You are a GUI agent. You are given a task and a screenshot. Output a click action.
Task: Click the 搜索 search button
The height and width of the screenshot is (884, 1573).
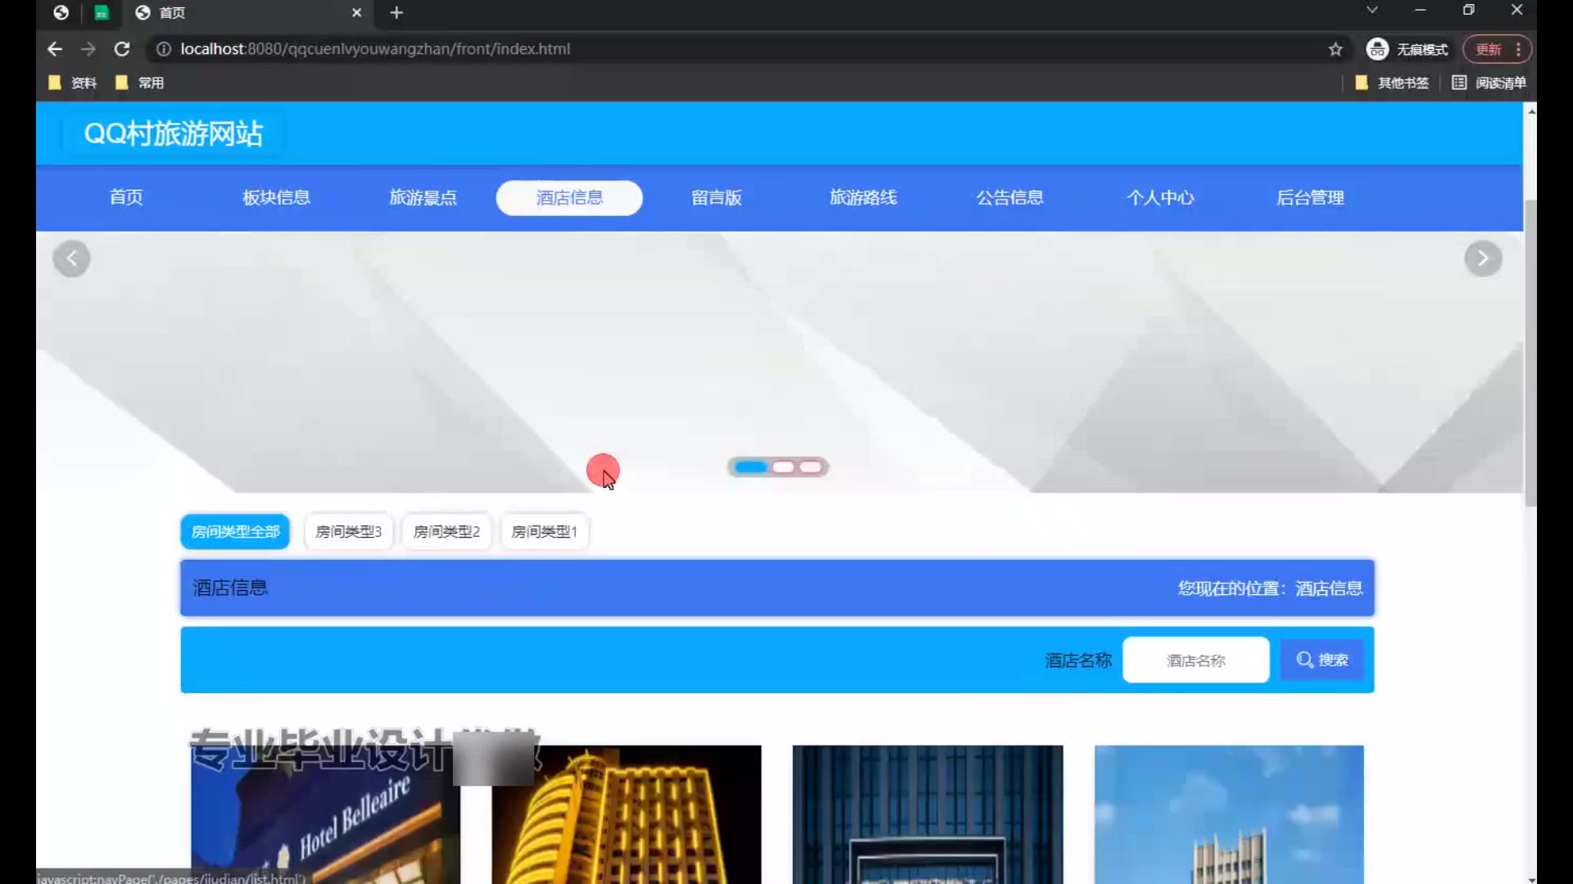pos(1321,660)
